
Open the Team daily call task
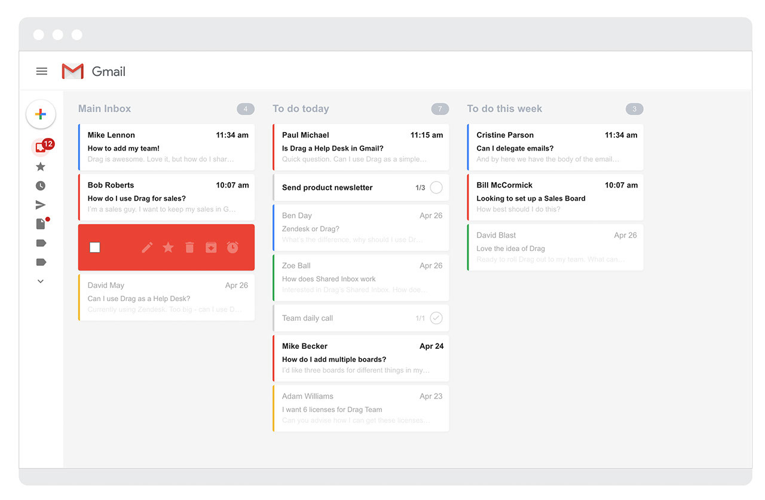[x=361, y=318]
